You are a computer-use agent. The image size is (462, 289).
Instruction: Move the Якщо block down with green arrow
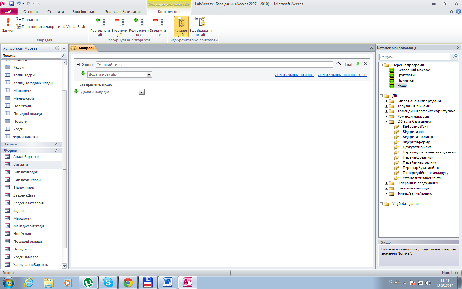point(358,64)
